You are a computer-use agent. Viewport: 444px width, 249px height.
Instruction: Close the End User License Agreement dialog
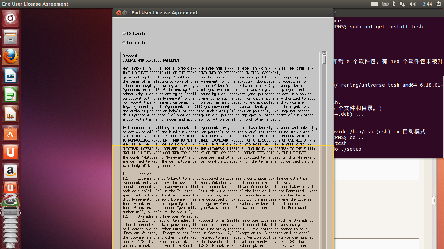119,13
